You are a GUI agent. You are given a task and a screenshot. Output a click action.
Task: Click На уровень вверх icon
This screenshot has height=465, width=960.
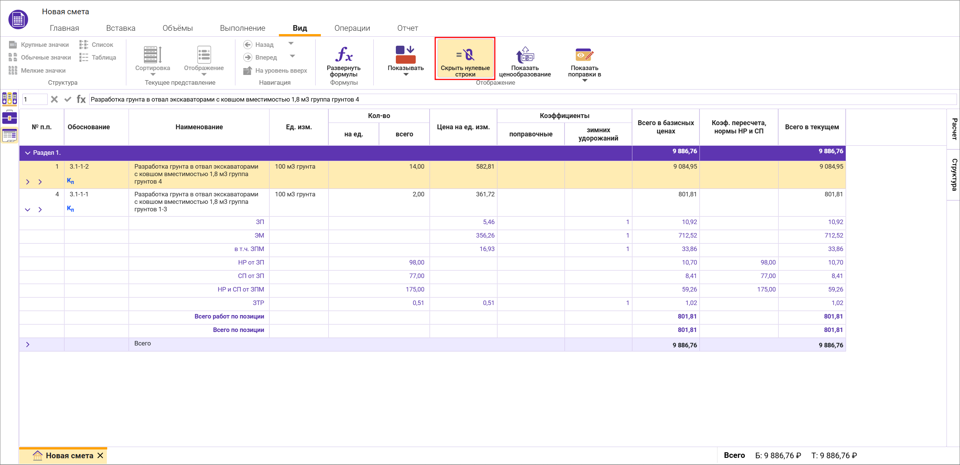(x=248, y=70)
